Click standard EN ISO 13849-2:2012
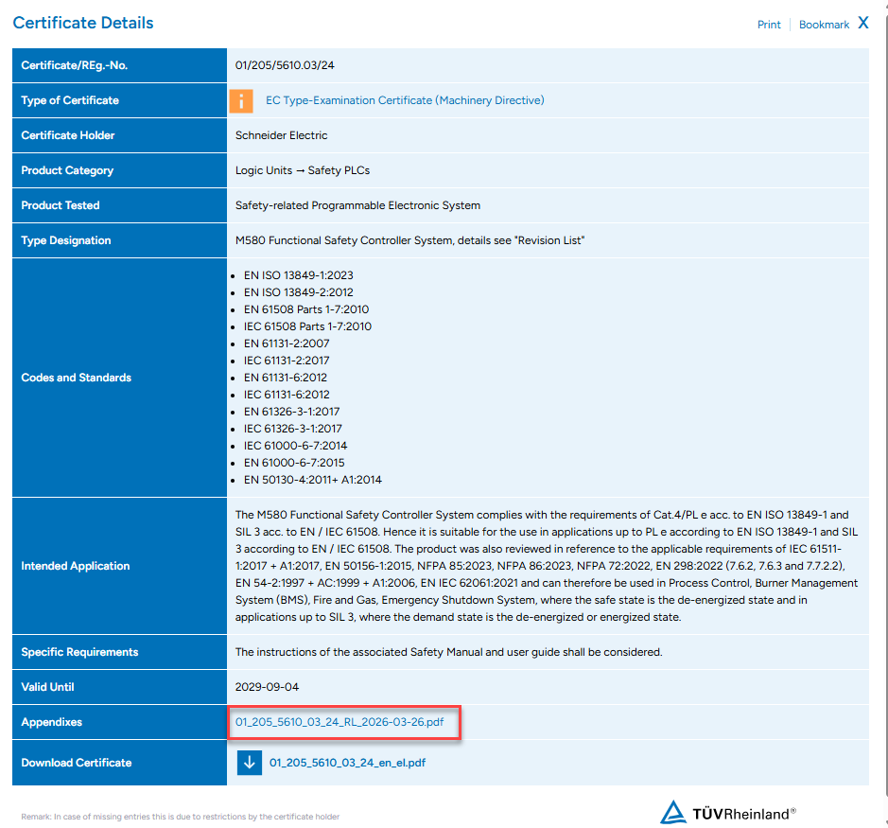This screenshot has height=828, width=888. pyautogui.click(x=299, y=292)
